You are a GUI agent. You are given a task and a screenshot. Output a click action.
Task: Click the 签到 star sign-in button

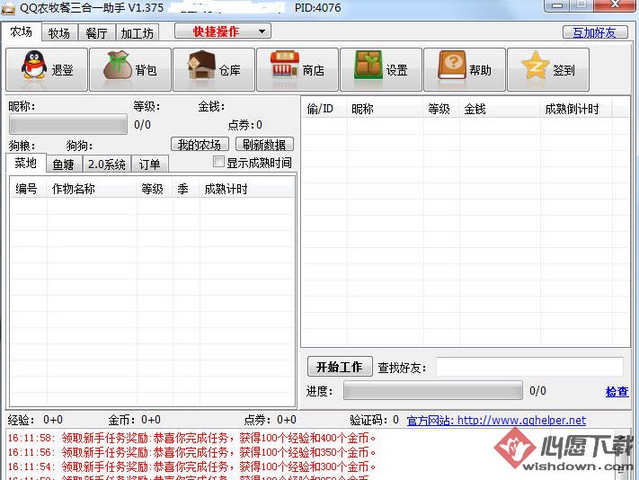coord(548,70)
